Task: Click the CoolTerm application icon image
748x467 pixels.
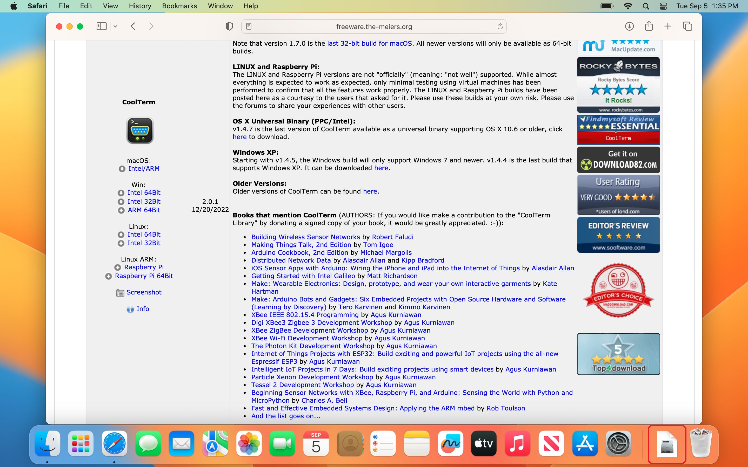Action: pyautogui.click(x=140, y=130)
